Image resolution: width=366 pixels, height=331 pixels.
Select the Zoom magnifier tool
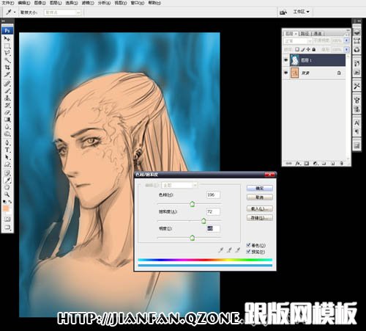click(7, 194)
